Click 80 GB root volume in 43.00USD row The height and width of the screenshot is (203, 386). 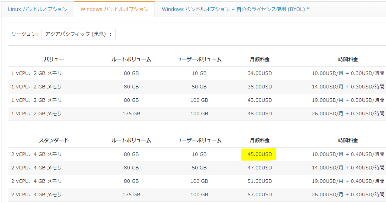coord(131,100)
